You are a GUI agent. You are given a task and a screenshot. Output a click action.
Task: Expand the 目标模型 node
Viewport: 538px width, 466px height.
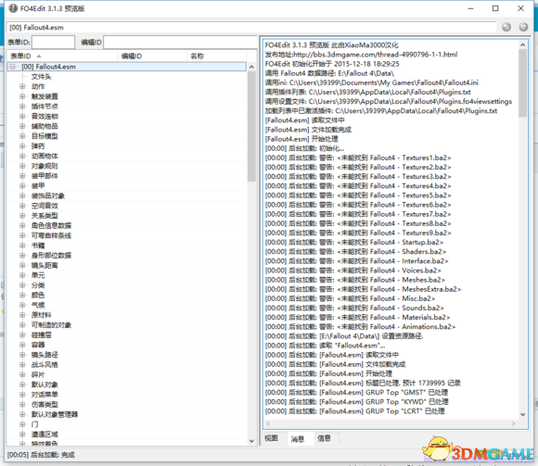pos(22,136)
